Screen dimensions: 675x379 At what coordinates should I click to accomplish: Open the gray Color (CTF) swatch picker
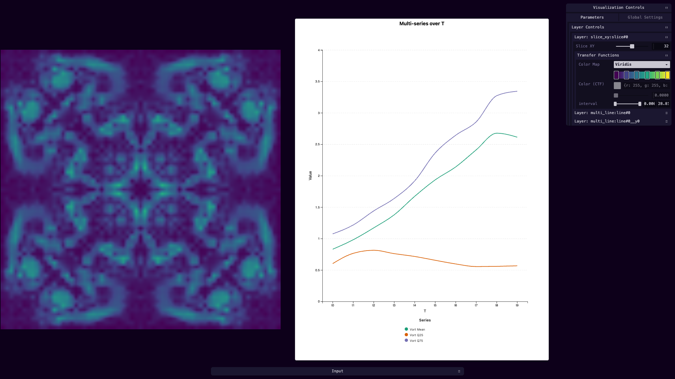[617, 86]
